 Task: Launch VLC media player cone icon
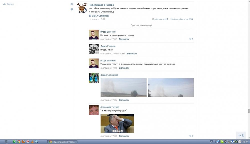click(x=32, y=142)
